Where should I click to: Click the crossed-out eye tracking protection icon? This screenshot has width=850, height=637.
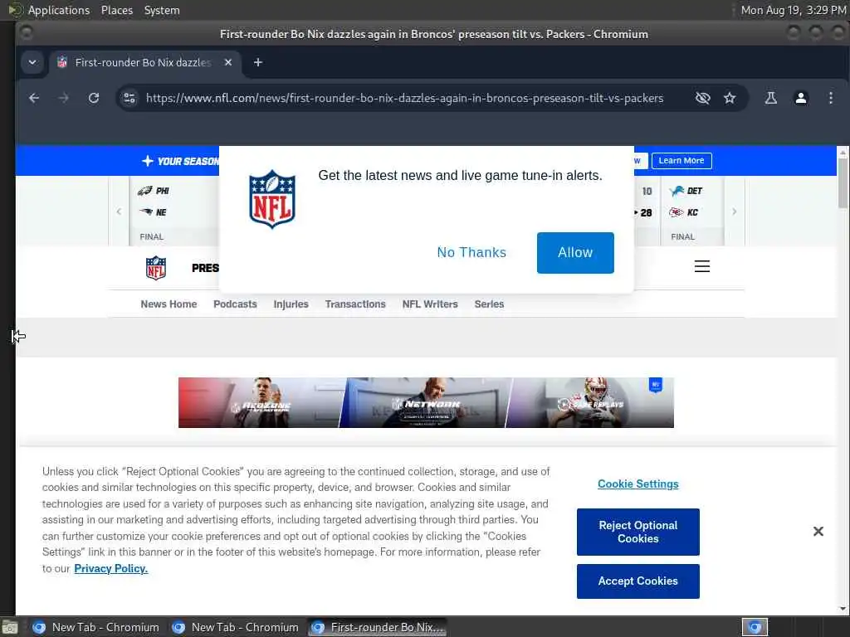coord(702,98)
